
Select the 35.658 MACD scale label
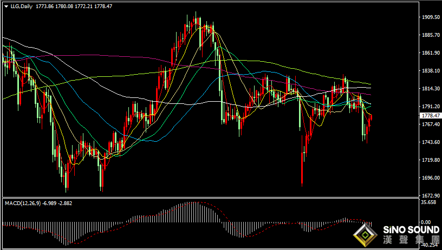click(x=428, y=202)
